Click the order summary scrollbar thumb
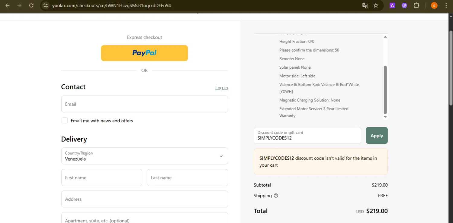The width and height of the screenshot is (453, 223). tap(385, 90)
